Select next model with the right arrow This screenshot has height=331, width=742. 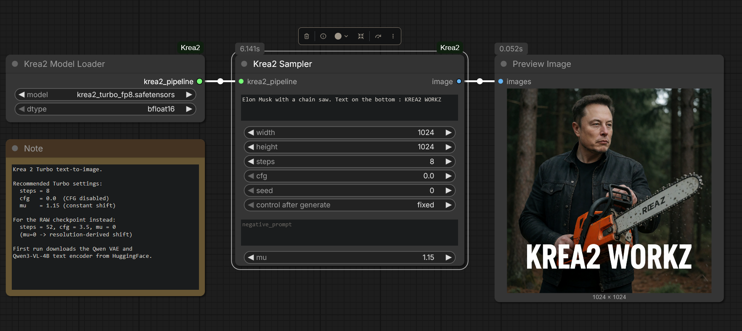(189, 95)
